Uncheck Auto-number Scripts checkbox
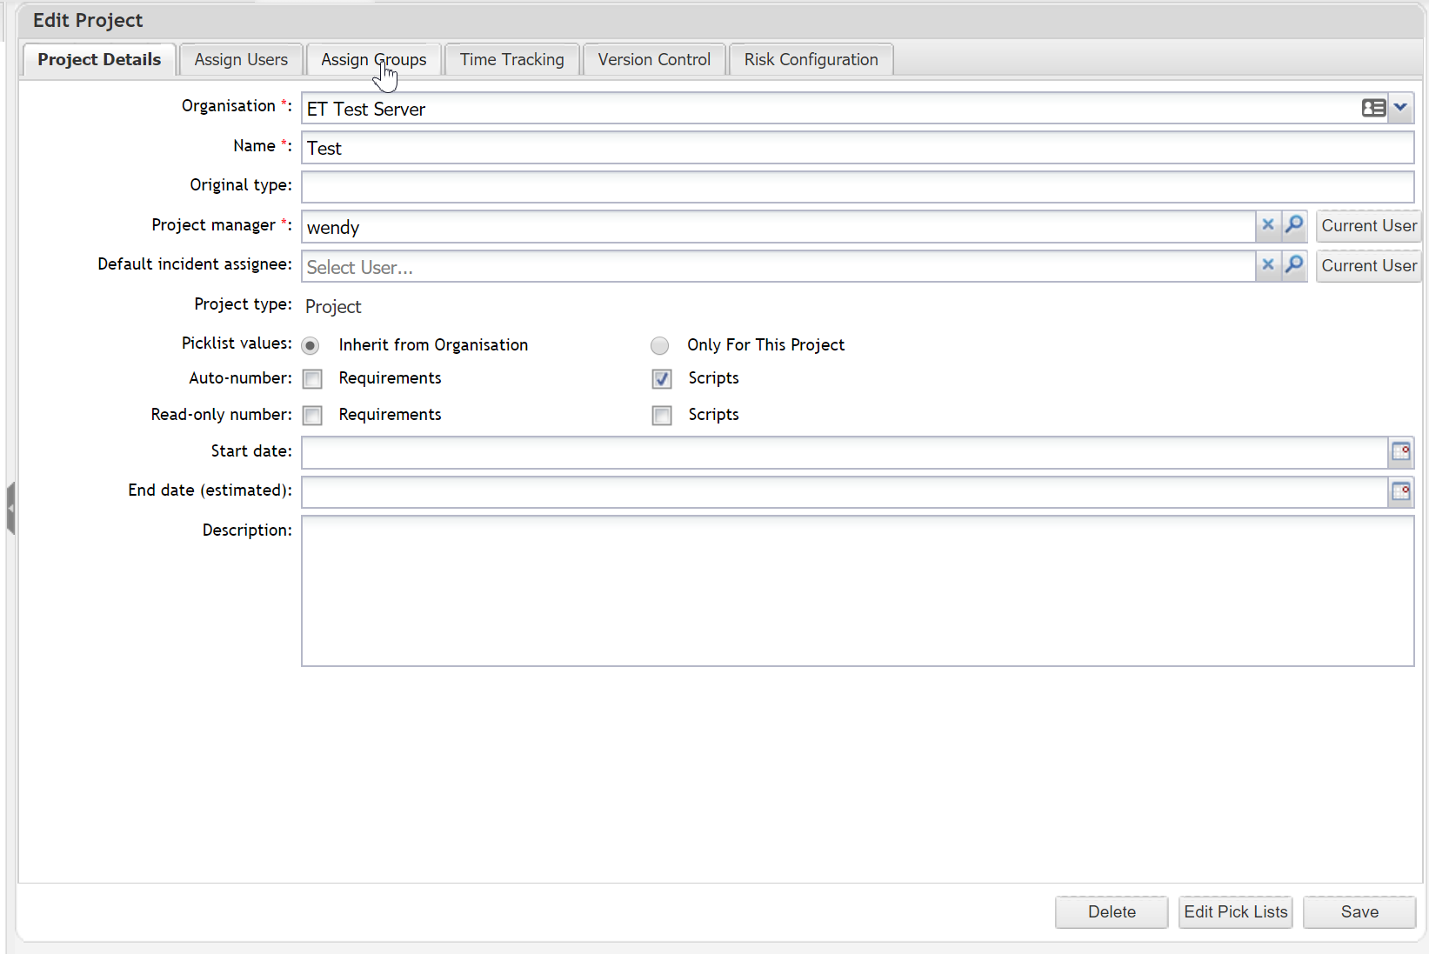Image resolution: width=1429 pixels, height=954 pixels. [662, 379]
